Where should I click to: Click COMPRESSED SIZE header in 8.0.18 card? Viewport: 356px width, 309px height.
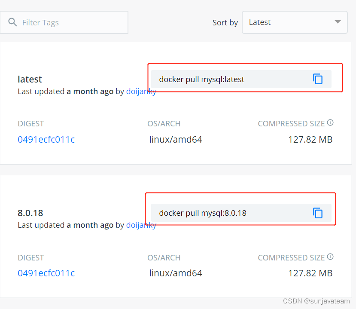291,258
